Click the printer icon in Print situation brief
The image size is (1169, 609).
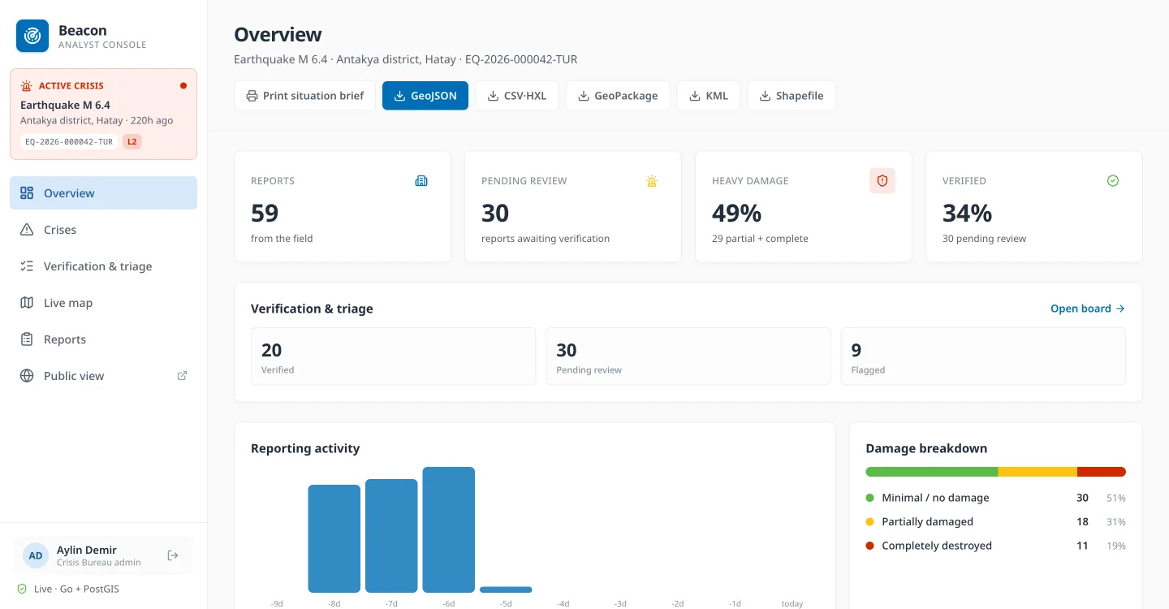tap(252, 96)
